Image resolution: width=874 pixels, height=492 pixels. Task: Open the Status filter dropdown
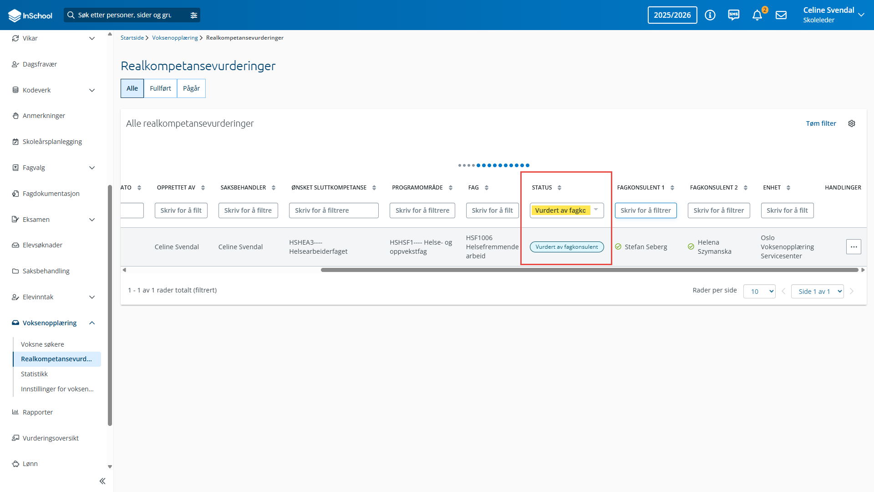(567, 210)
